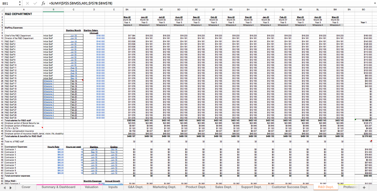Switch to the Valuation sheet tab
This screenshot has height=191, width=377.
pyautogui.click(x=91, y=187)
